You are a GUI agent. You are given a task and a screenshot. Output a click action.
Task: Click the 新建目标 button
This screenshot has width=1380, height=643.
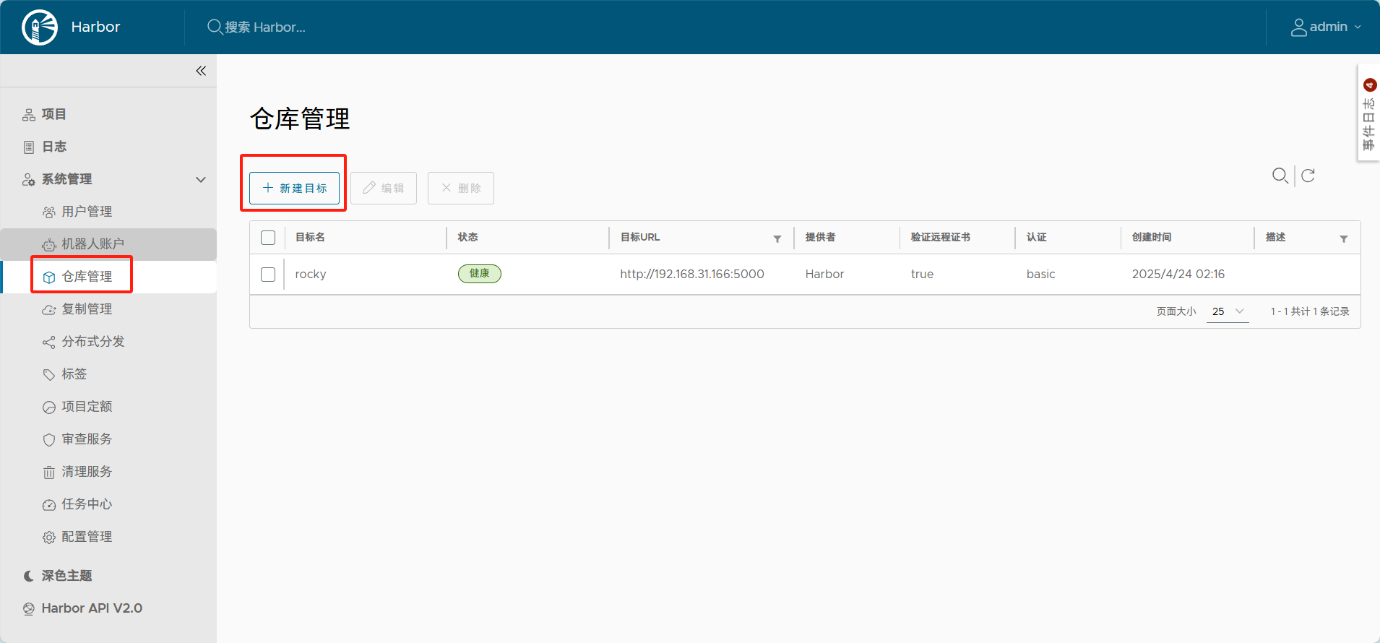pyautogui.click(x=294, y=188)
